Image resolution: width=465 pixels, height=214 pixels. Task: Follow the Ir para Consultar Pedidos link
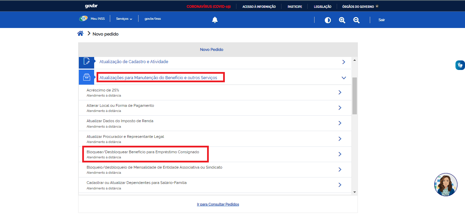pyautogui.click(x=218, y=204)
